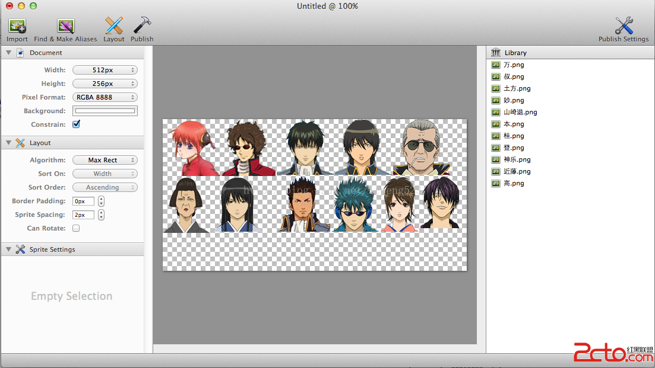Click the Border Padding stepper arrows
Viewport: 655px width, 368px height.
101,201
